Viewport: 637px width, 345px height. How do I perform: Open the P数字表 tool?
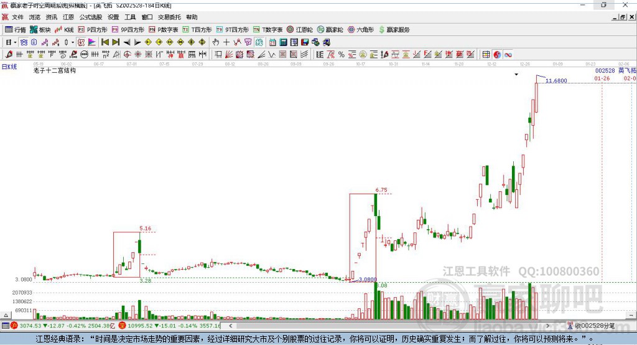164,30
